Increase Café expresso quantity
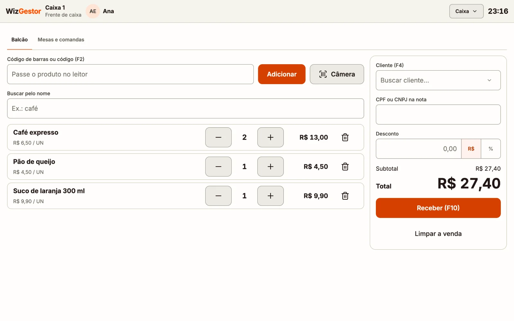The image size is (514, 321). pos(270,137)
